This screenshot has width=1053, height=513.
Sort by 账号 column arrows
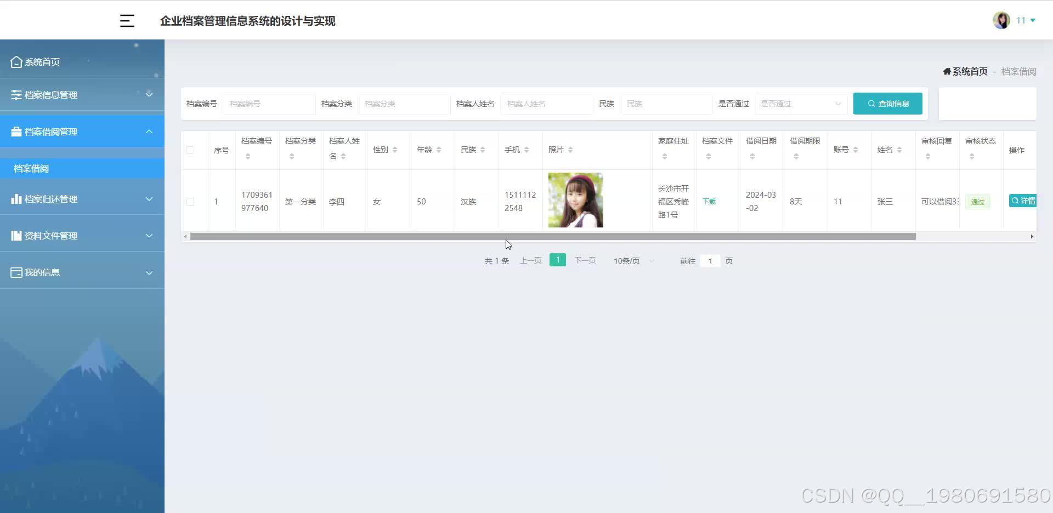(856, 150)
